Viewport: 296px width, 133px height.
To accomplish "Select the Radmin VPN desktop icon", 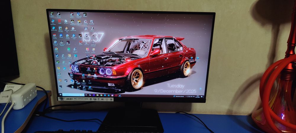I will 54,29.
